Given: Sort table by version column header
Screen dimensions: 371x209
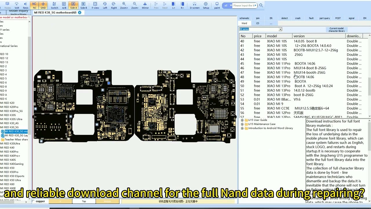Looking at the screenshot, I should click(x=319, y=36).
